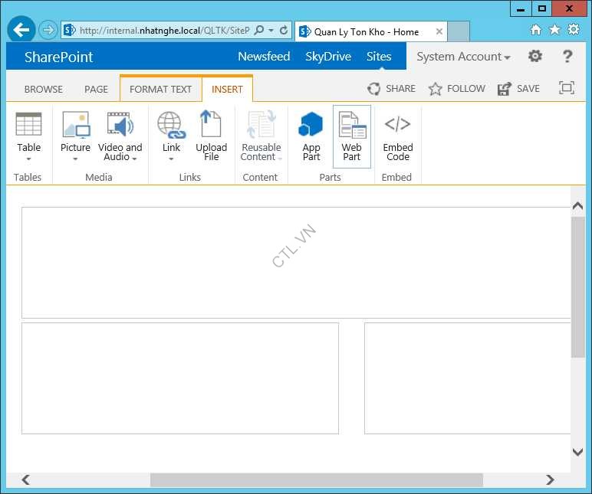This screenshot has height=494, width=592.
Task: Open the address bar search dropdown
Action: click(271, 31)
